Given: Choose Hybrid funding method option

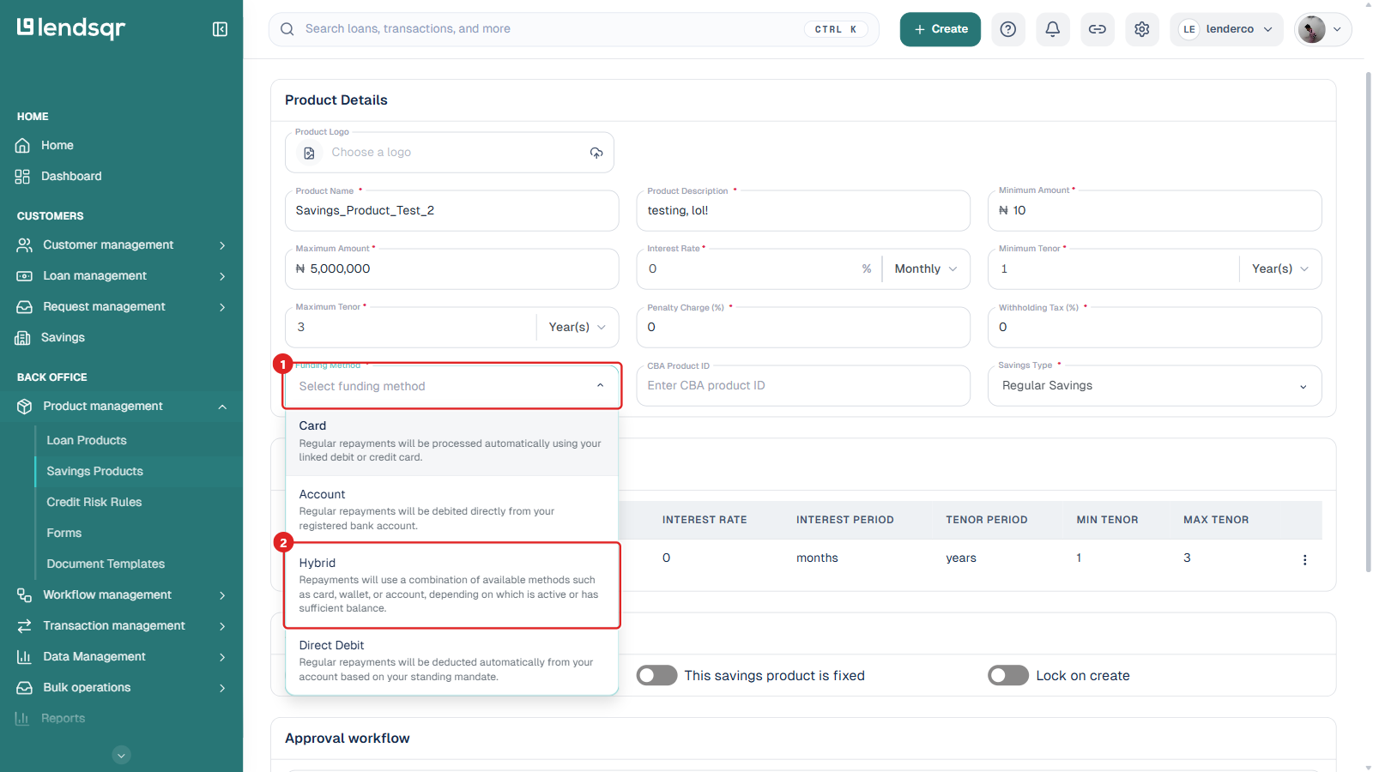Looking at the screenshot, I should 451,585.
